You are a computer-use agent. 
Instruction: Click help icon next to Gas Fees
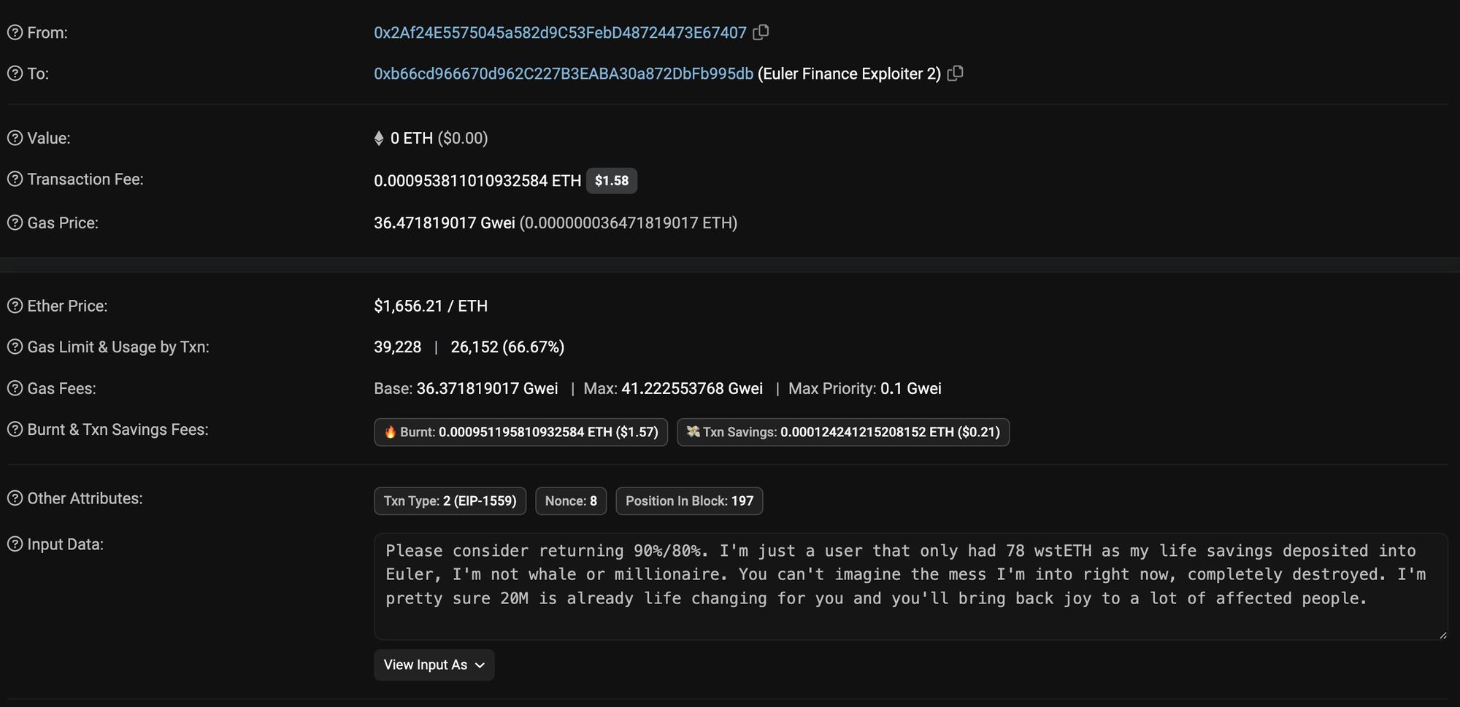[x=15, y=388]
